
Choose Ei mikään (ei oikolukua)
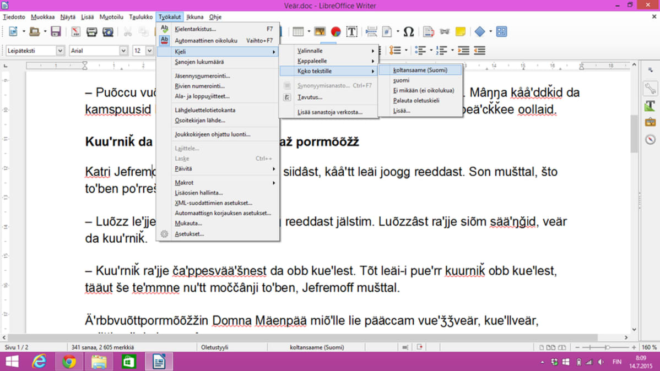[420, 90]
